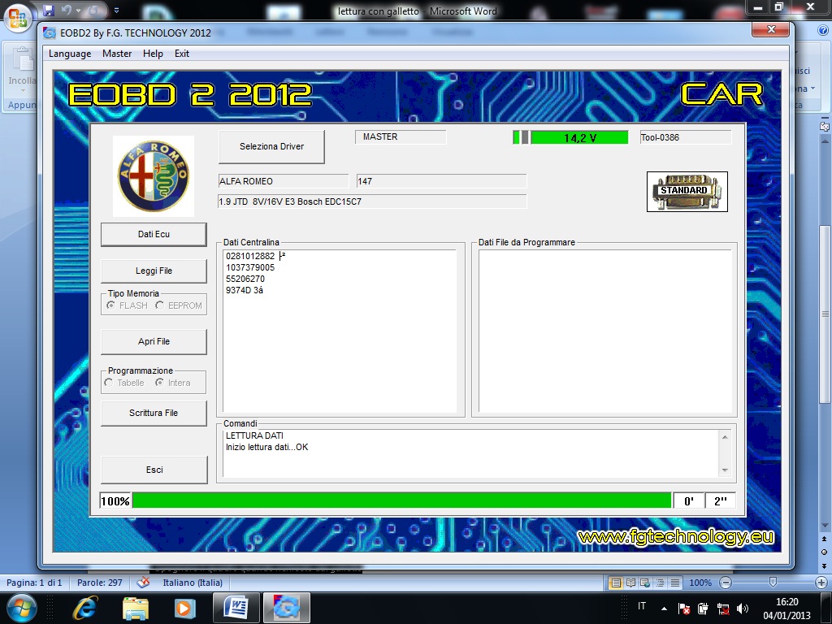Open the Help menu
The width and height of the screenshot is (832, 624).
pos(153,54)
